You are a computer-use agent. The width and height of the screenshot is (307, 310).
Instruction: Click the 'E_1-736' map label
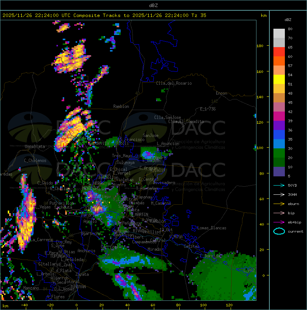pos(208,109)
